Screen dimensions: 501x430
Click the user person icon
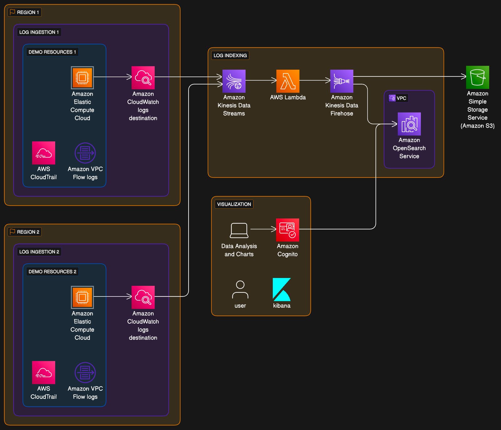click(x=240, y=289)
